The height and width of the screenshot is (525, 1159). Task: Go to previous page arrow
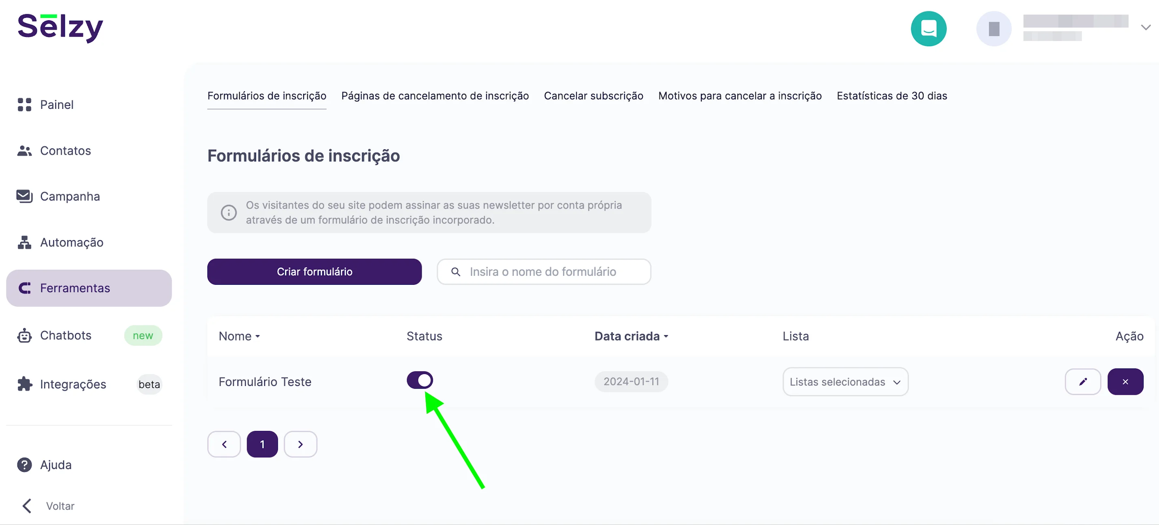tap(224, 445)
